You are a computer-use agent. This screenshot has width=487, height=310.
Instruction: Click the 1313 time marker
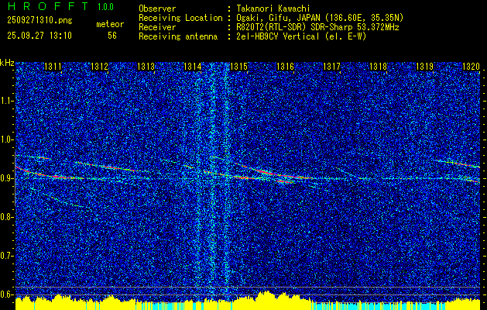tap(146, 66)
